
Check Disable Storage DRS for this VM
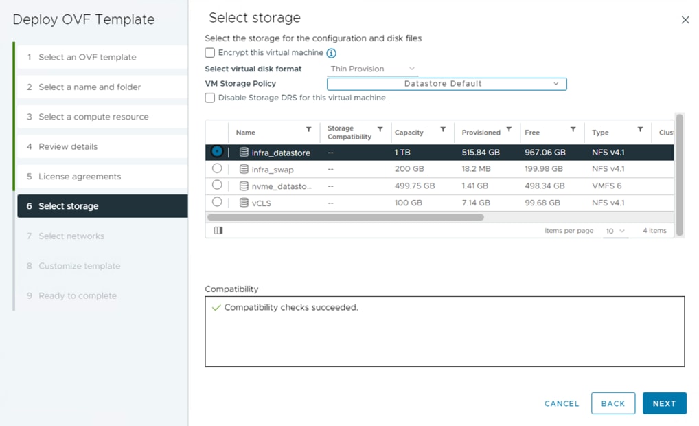[210, 98]
